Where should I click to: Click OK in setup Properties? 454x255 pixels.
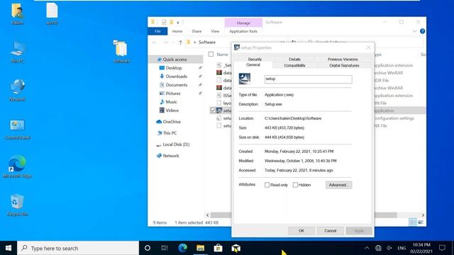click(301, 231)
